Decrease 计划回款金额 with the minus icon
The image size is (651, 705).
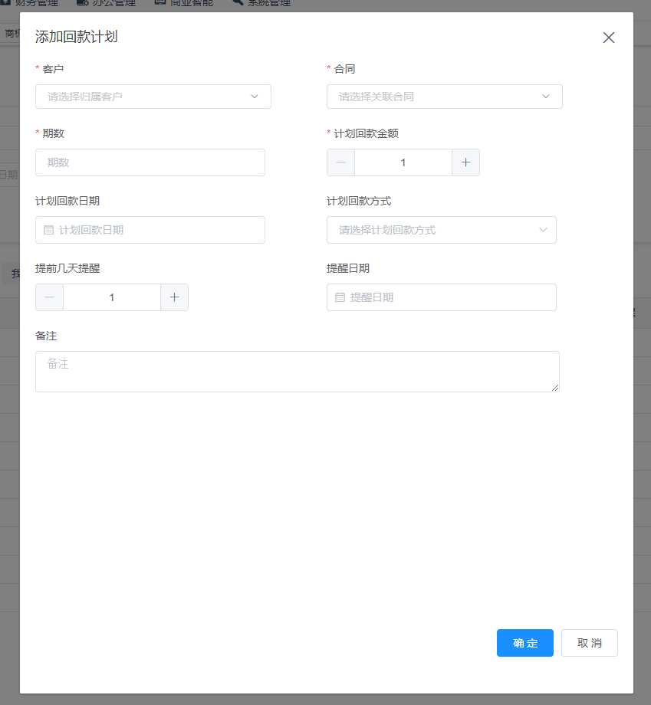(x=340, y=162)
